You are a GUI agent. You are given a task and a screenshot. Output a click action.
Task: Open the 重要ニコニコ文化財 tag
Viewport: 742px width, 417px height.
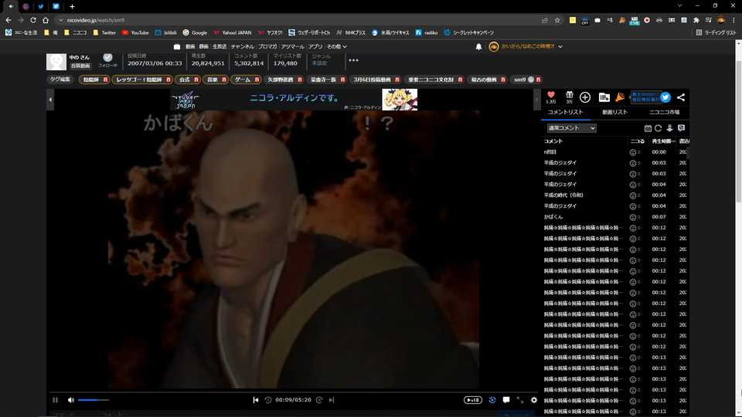tap(431, 80)
